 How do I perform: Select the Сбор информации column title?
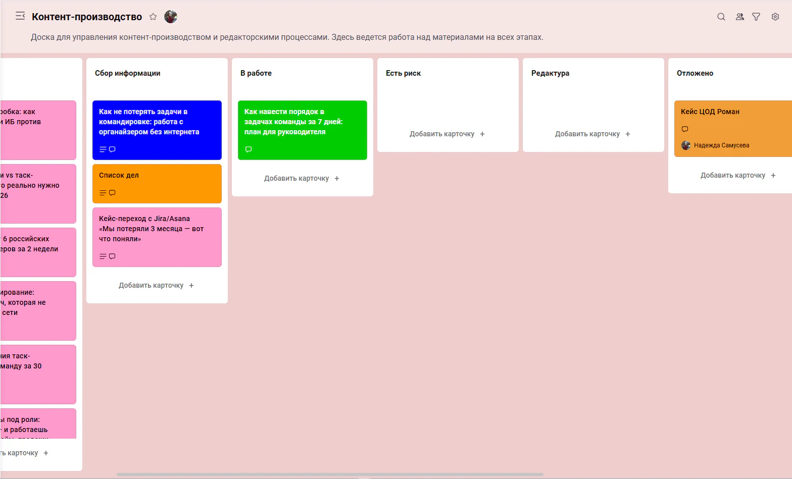click(128, 73)
